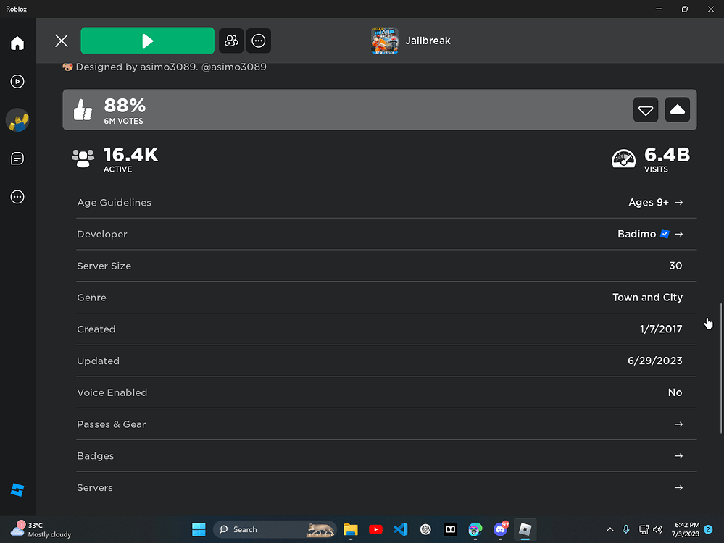The height and width of the screenshot is (543, 724).
Task: Downvote Jailbreak with the dislike button
Action: (x=646, y=110)
